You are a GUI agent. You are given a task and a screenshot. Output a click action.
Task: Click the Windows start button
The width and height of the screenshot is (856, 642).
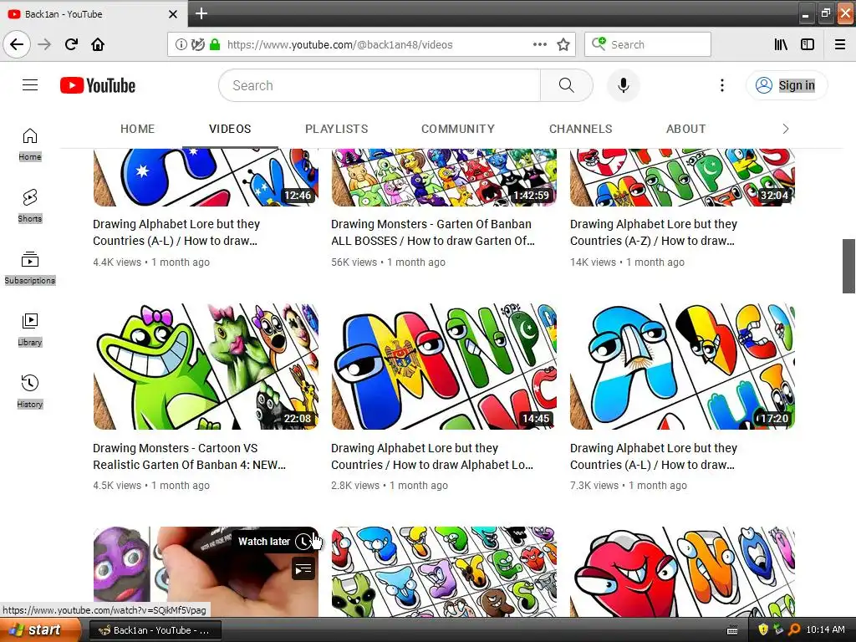(x=39, y=630)
